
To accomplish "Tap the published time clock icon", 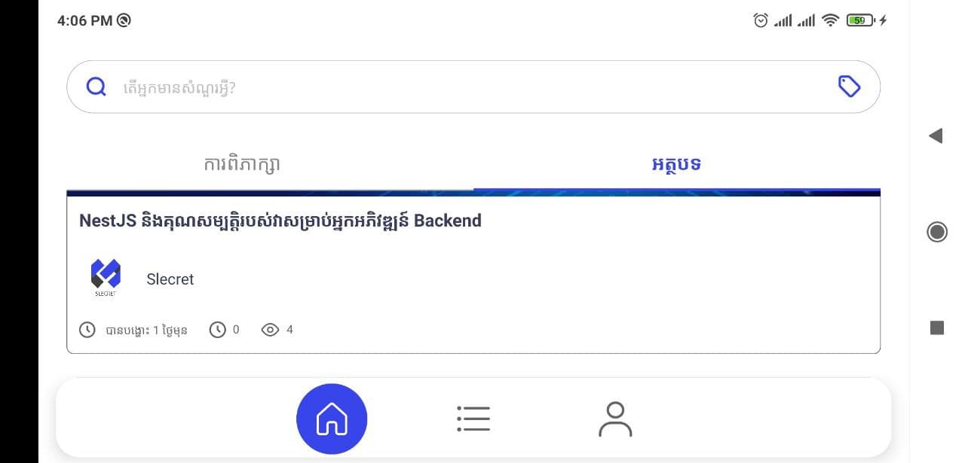I will (x=87, y=330).
